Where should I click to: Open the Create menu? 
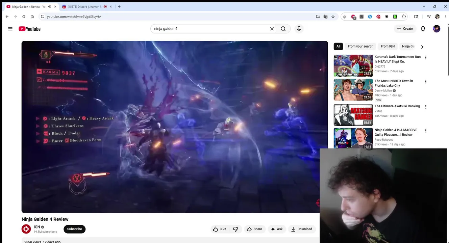[405, 29]
